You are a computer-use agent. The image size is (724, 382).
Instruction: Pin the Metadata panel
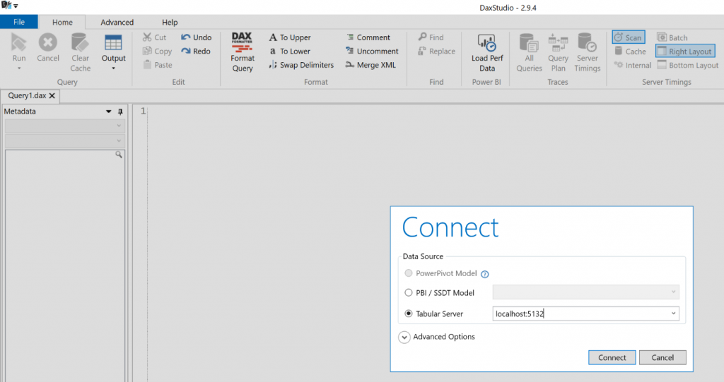pyautogui.click(x=120, y=112)
